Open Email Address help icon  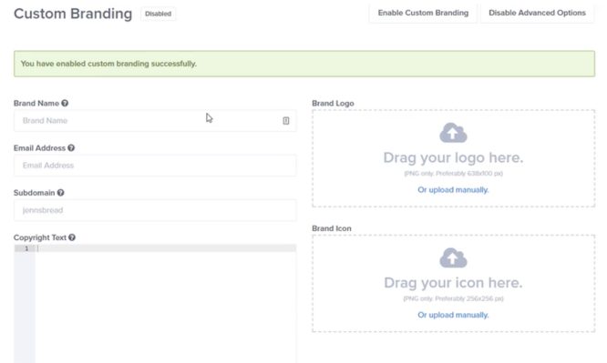click(x=71, y=148)
